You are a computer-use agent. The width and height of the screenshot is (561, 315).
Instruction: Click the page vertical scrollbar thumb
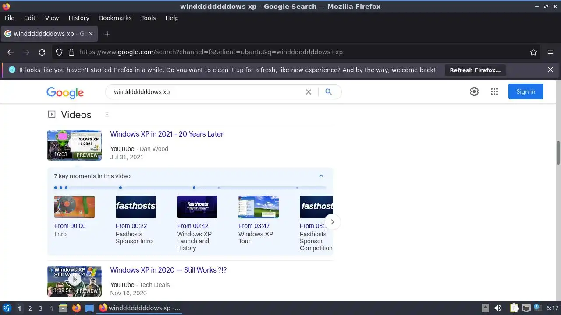[x=558, y=153]
